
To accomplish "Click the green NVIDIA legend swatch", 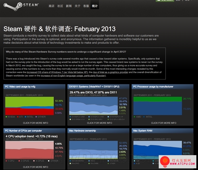I will 6,117.
